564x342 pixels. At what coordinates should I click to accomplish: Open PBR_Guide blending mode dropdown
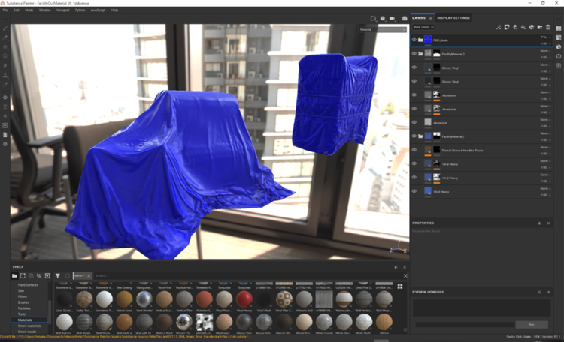(x=545, y=37)
